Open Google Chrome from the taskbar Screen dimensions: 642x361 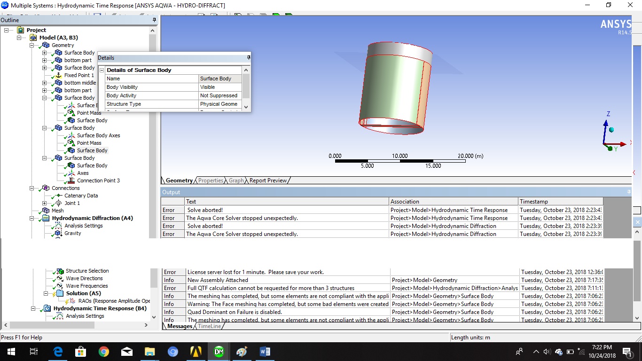104,352
